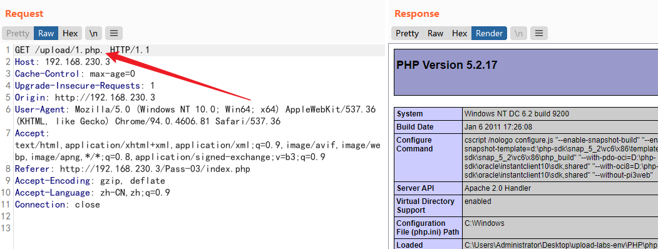Select the Raw tab in Request pane
Screen dimensions: 658x249
click(x=46, y=33)
